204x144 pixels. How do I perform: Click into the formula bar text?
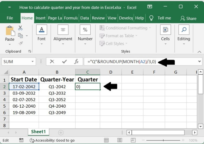tap(122, 61)
